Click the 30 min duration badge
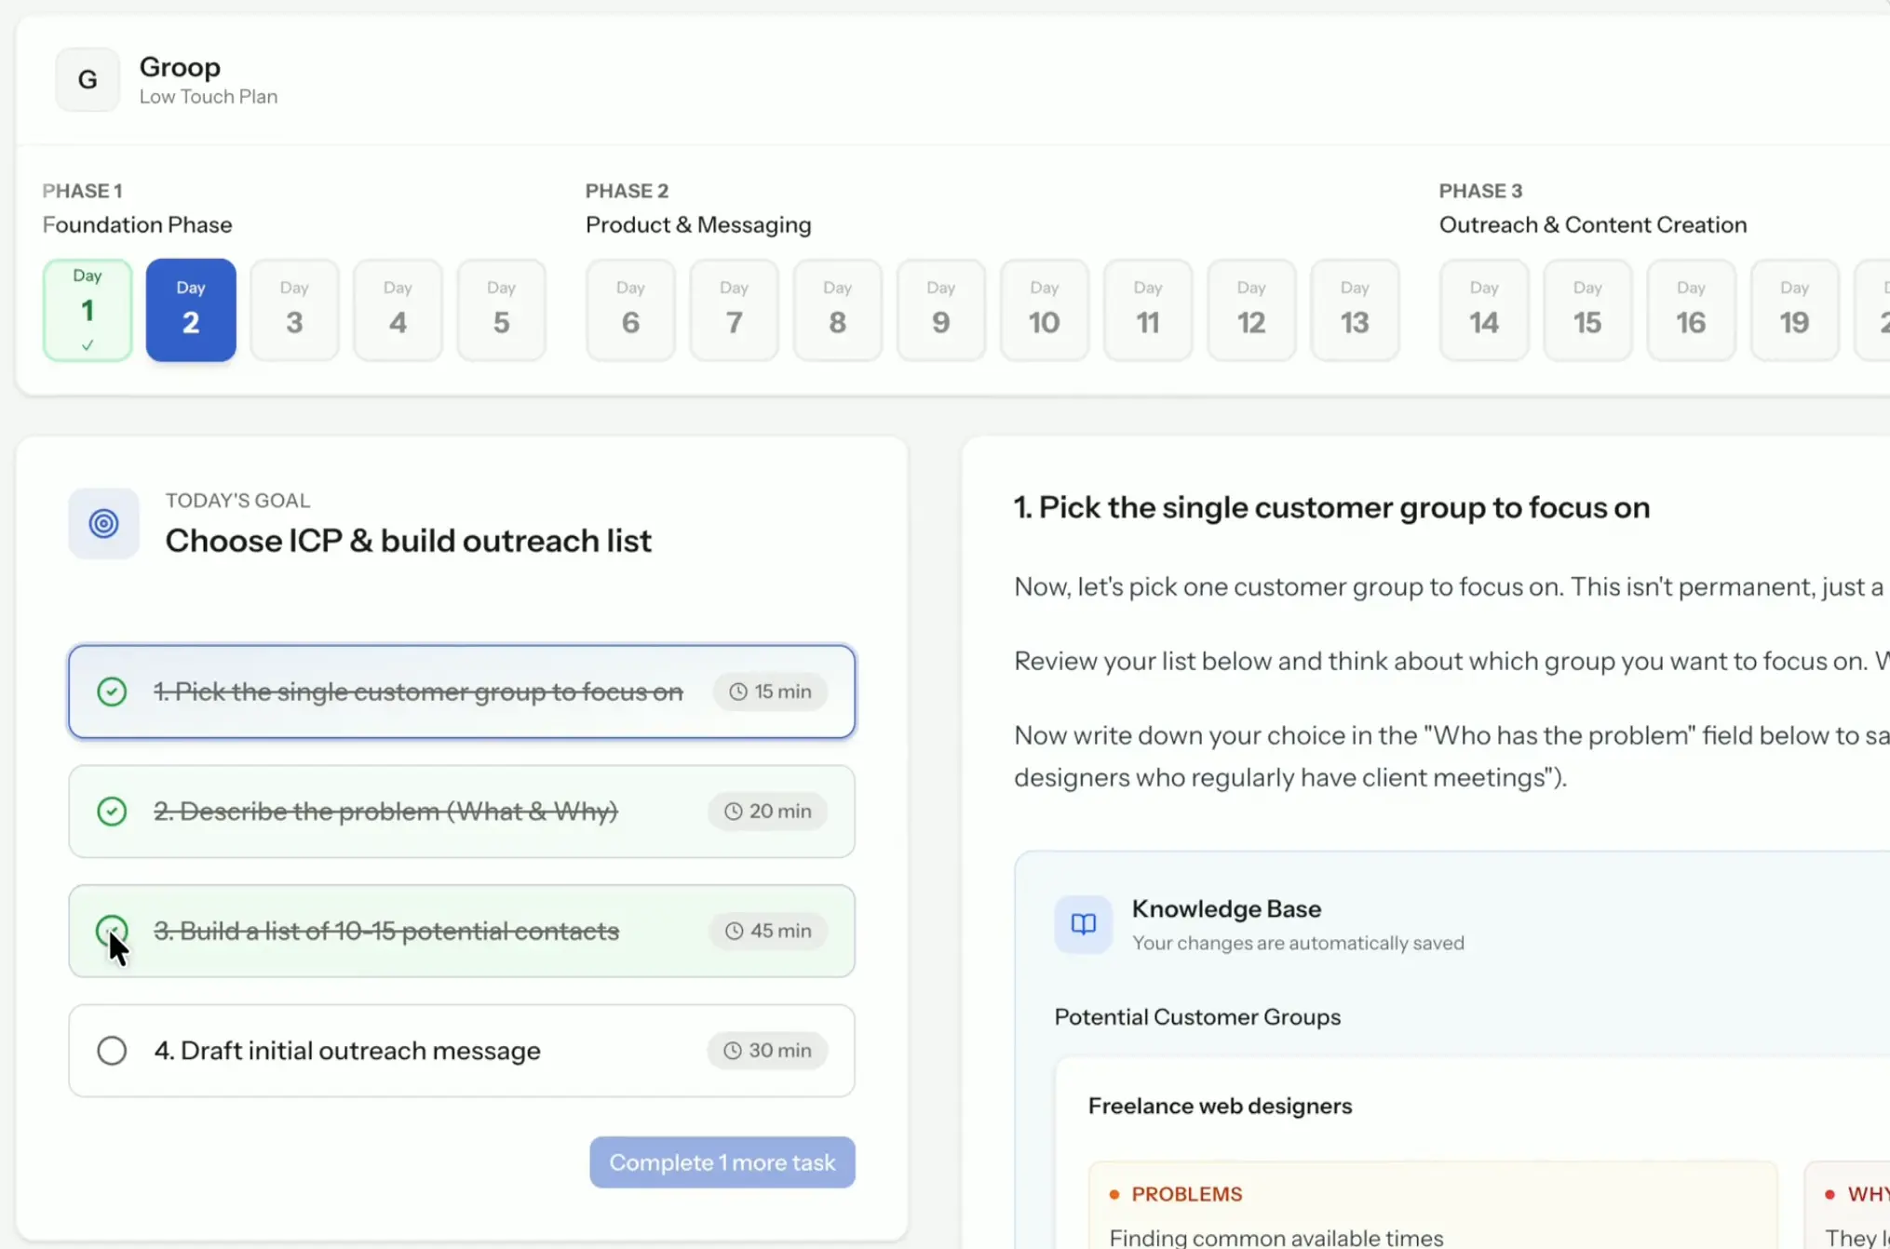 (767, 1051)
